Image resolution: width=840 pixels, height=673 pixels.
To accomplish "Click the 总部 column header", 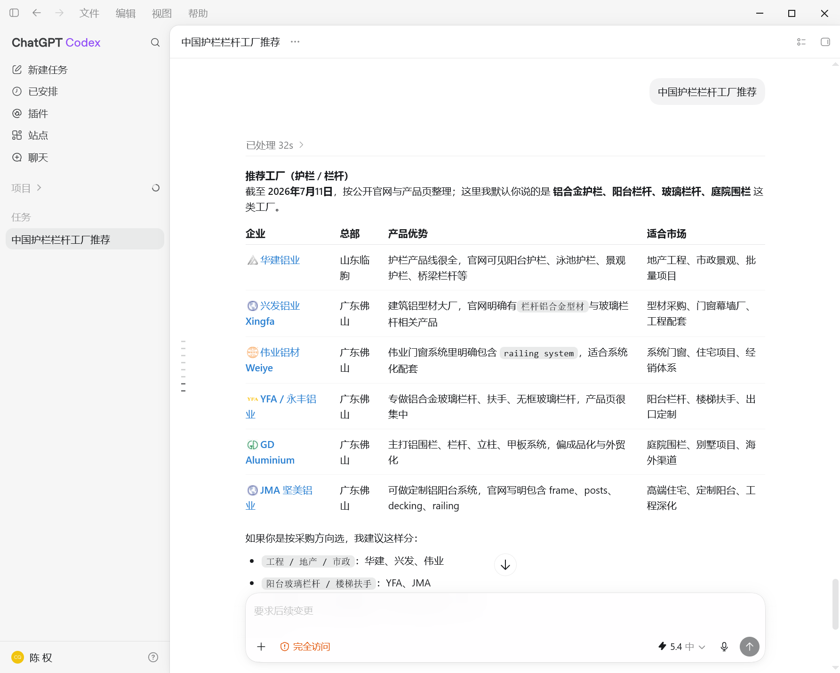I will click(350, 233).
